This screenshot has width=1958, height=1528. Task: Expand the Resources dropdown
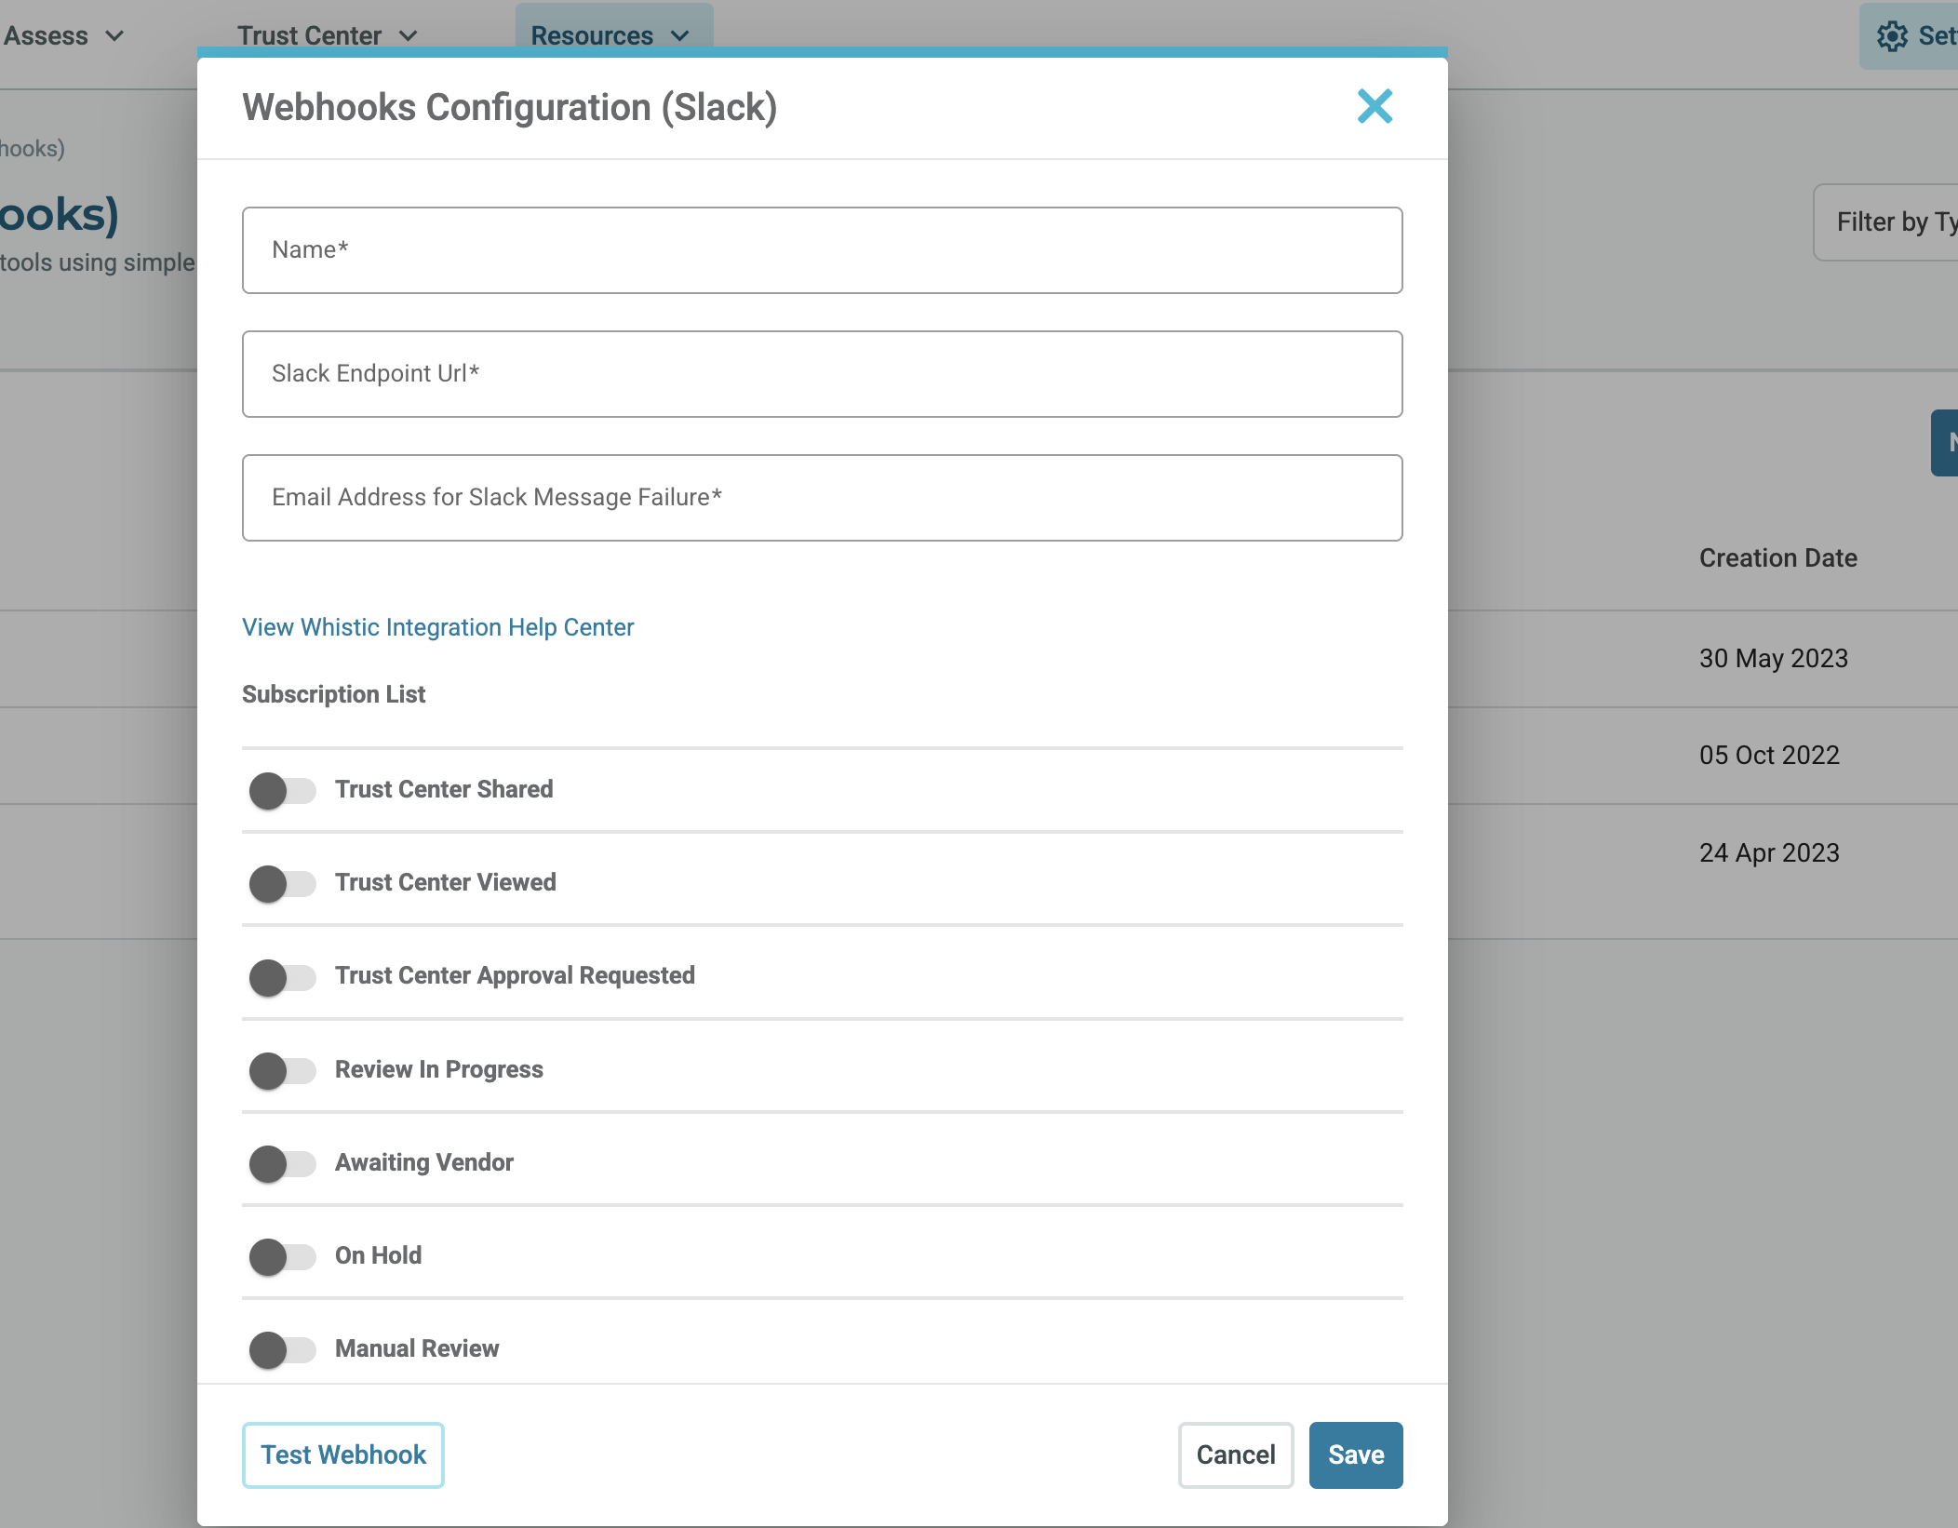click(610, 36)
